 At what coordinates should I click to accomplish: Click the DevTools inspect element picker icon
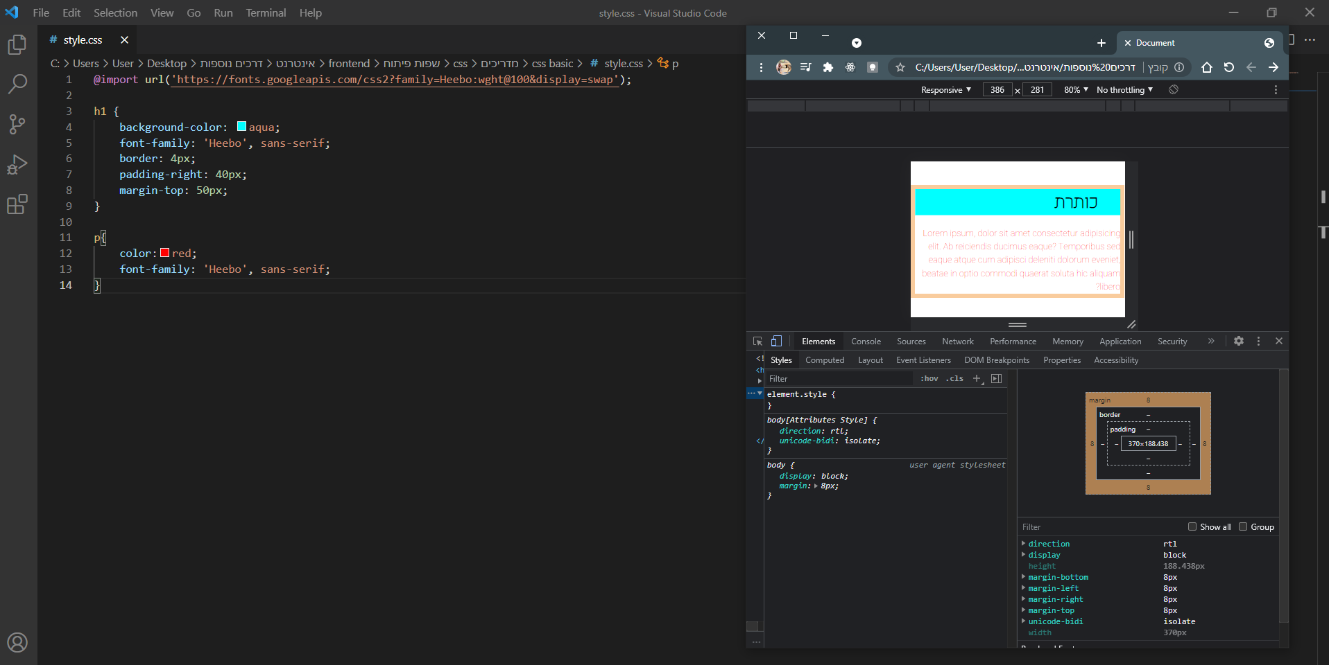[x=757, y=342]
